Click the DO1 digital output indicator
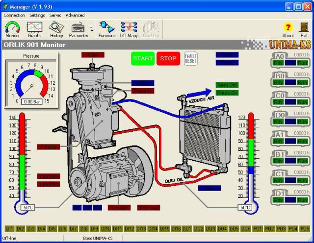This screenshot has width=314, height=243. [x=187, y=229]
